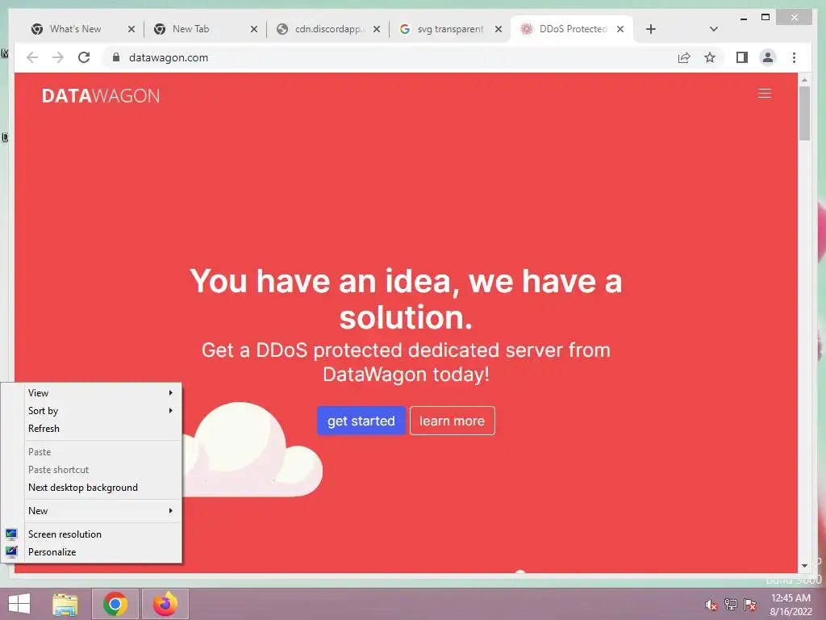Open Firefox from the taskbar
The height and width of the screenshot is (620, 826).
(x=165, y=604)
